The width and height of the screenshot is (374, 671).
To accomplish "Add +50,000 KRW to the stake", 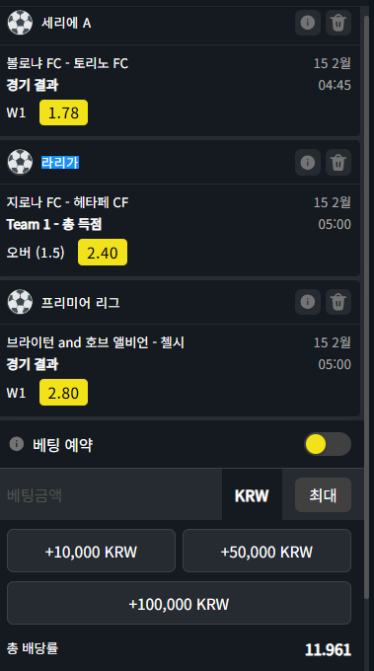I will pos(267,551).
